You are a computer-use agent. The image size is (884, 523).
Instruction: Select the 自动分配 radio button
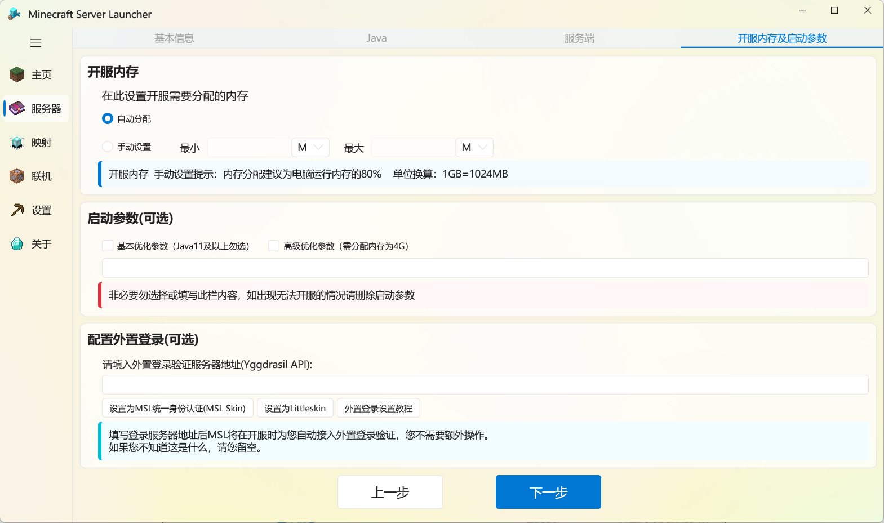click(108, 118)
